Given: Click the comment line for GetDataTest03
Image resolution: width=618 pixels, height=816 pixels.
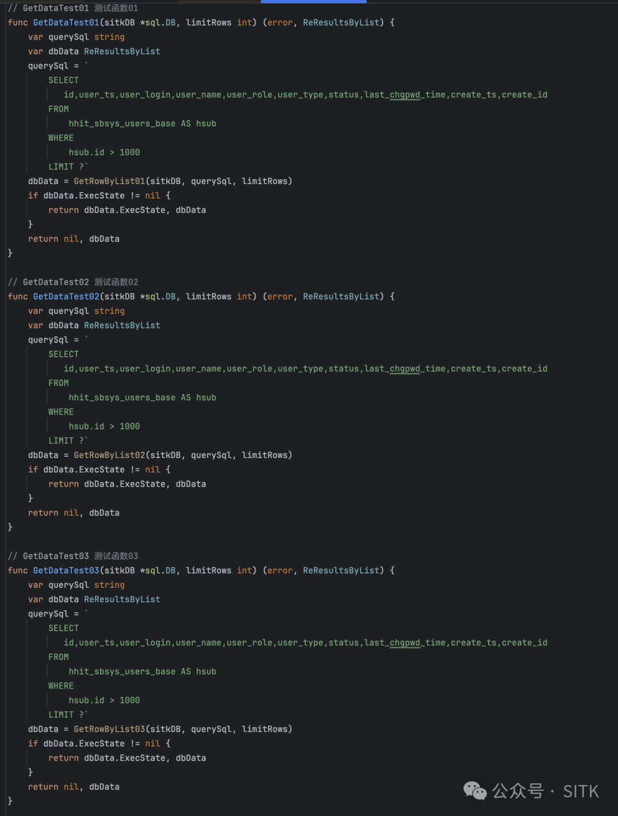Looking at the screenshot, I should [73, 556].
